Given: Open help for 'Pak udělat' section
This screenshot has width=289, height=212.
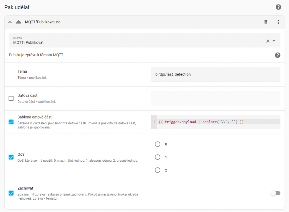Looking at the screenshot, I should tap(278, 7).
